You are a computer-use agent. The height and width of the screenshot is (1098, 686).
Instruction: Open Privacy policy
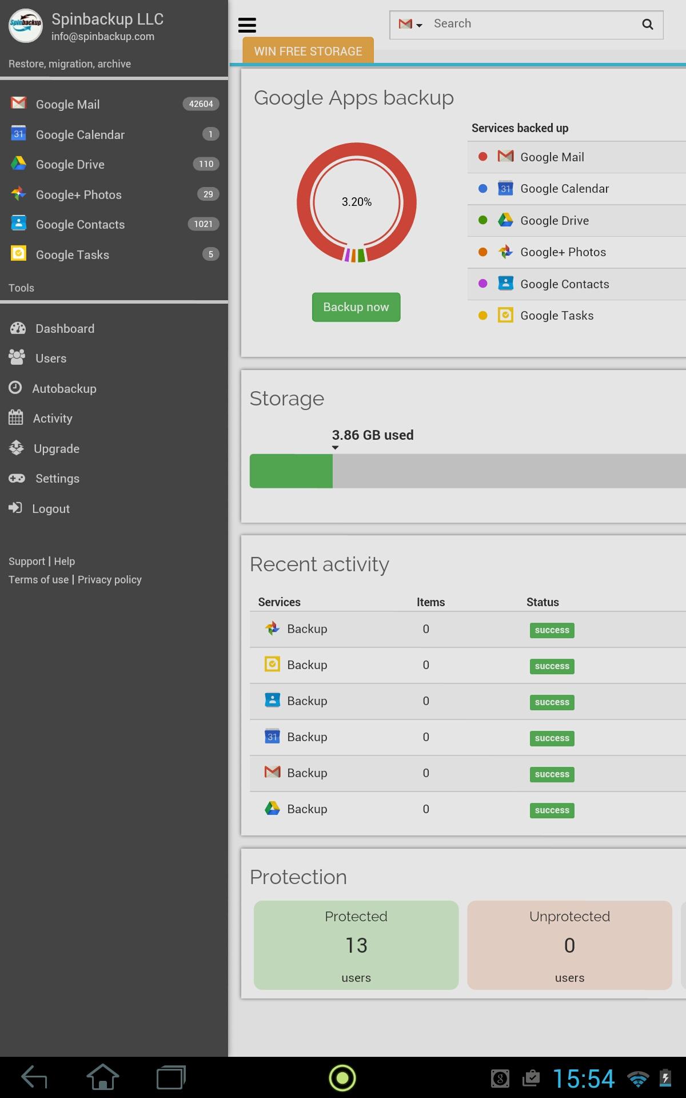110,579
